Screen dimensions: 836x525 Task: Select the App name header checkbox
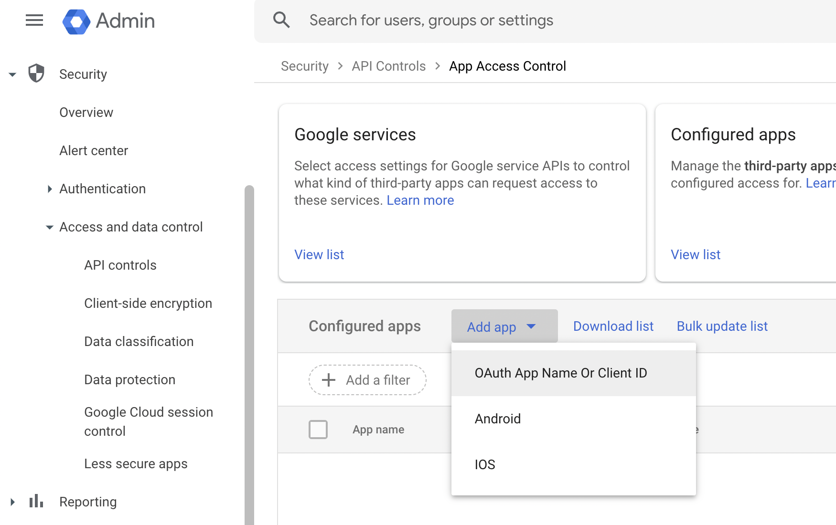[318, 430]
